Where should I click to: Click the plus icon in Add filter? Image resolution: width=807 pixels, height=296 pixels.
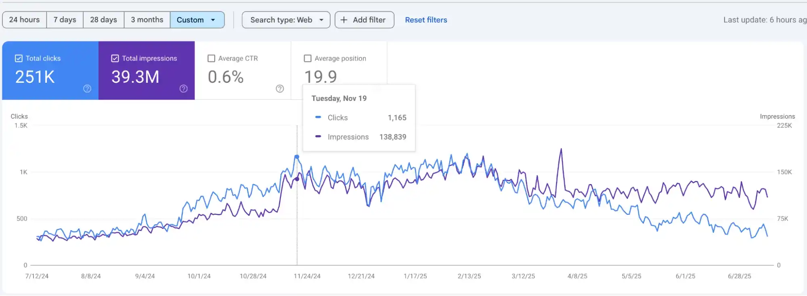[344, 20]
